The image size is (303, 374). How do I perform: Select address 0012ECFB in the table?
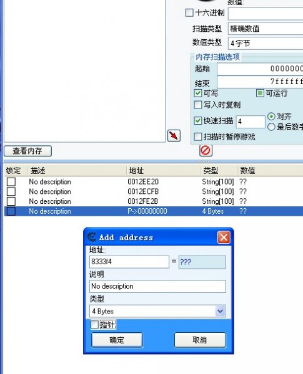point(143,191)
